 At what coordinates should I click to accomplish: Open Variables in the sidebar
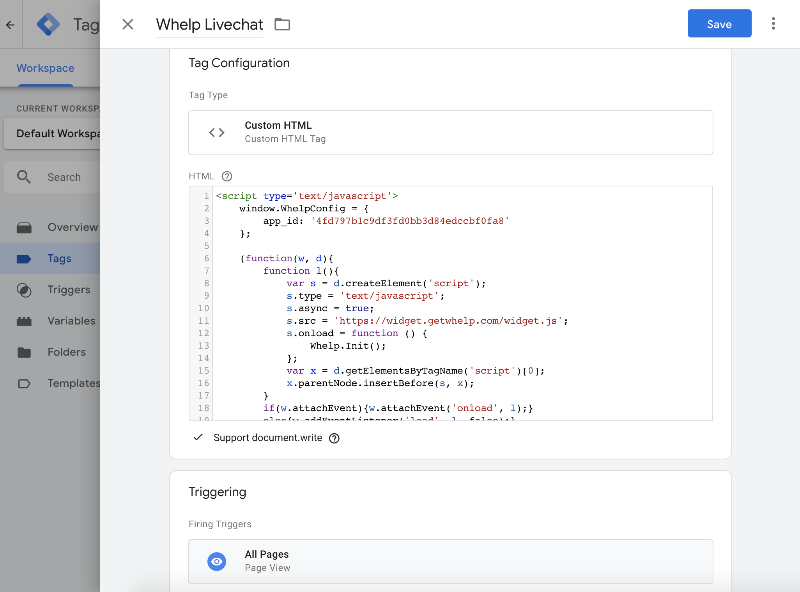tap(50, 321)
